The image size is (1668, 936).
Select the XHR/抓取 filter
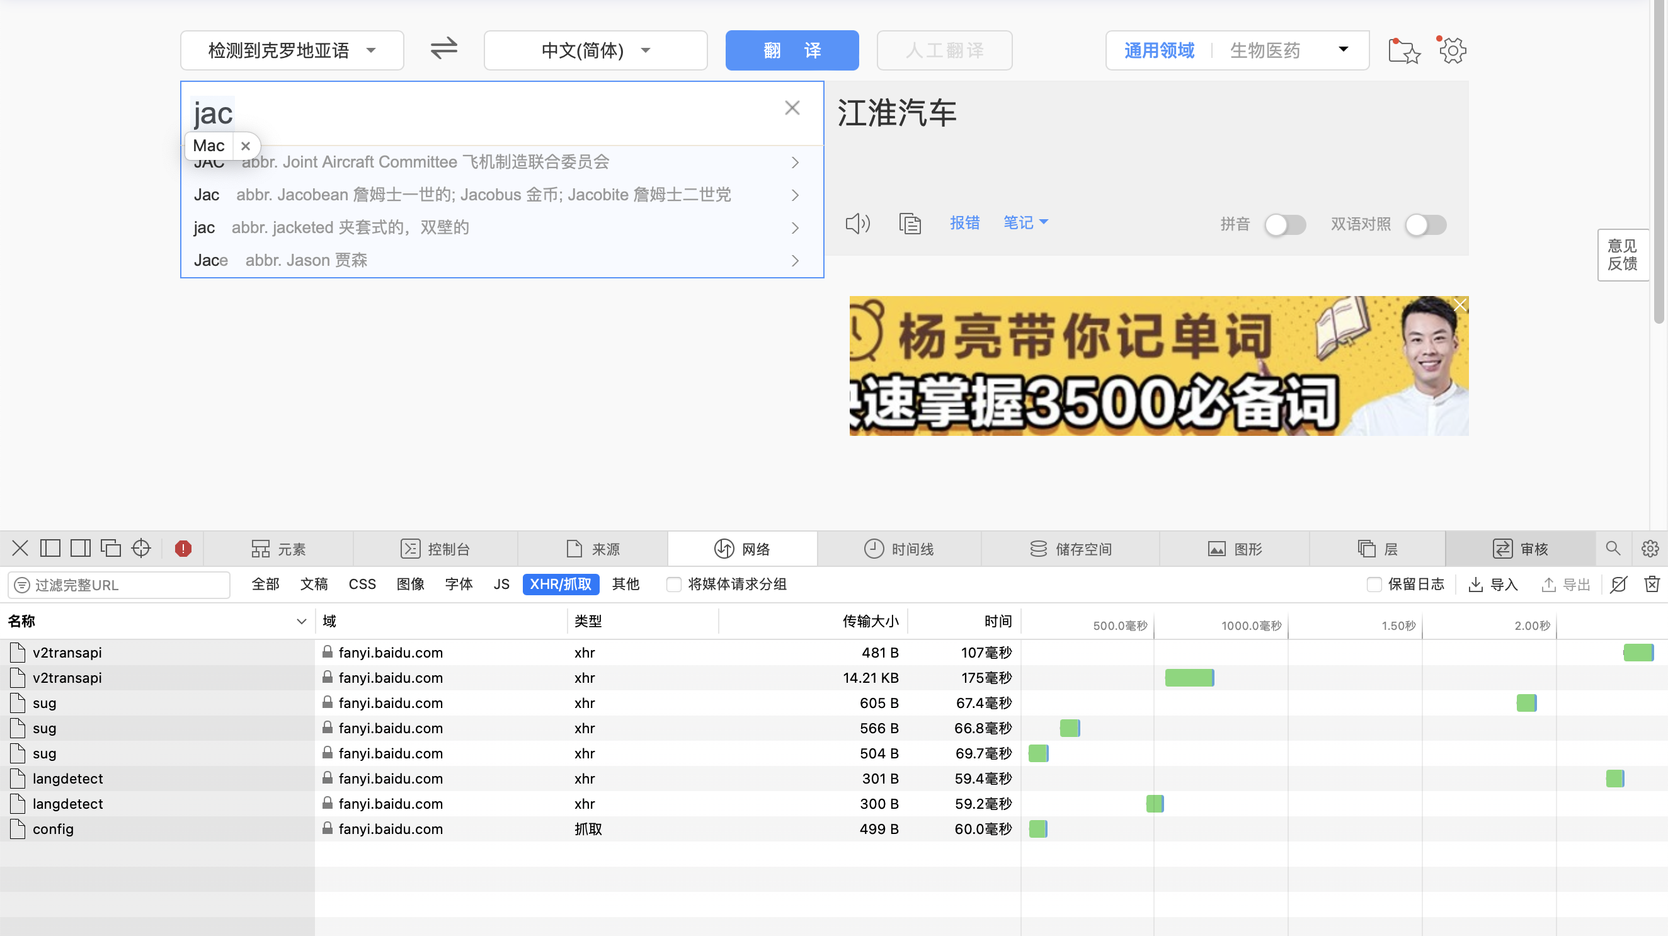pyautogui.click(x=561, y=585)
